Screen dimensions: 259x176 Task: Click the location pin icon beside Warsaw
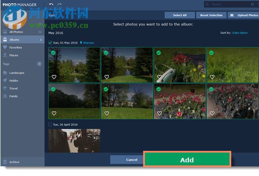pos(81,43)
